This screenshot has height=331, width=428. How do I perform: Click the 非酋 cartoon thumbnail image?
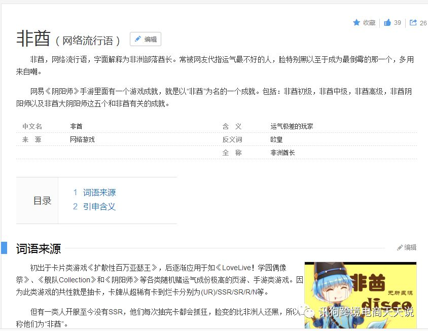pyautogui.click(x=361, y=295)
